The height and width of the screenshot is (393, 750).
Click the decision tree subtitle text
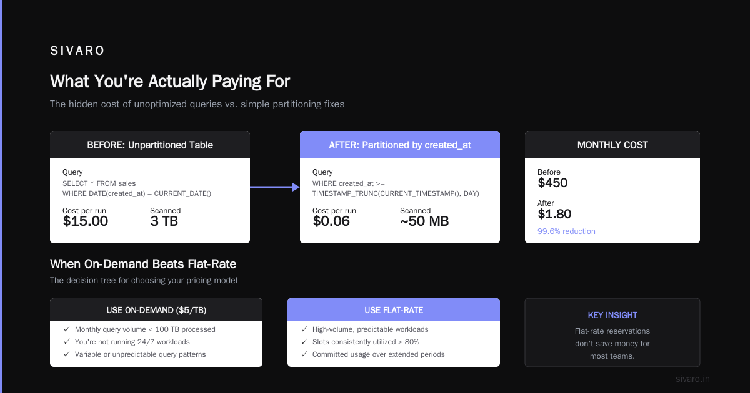[x=144, y=281]
